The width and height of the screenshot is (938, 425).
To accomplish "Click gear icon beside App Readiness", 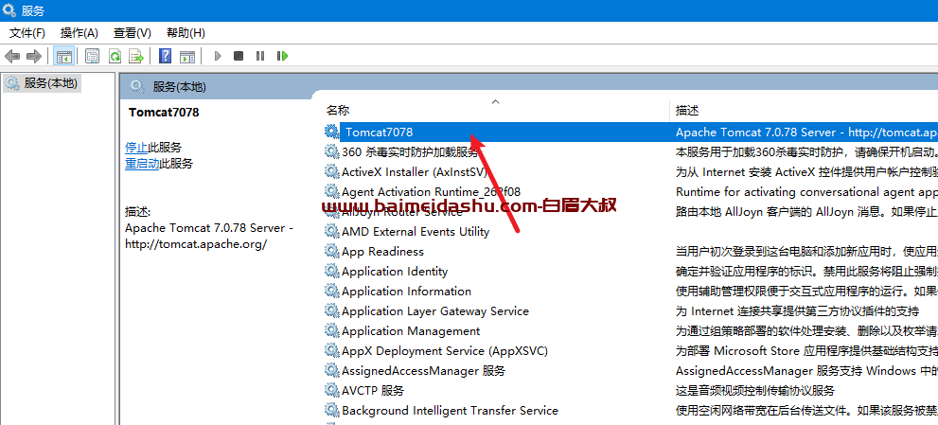I will coord(331,251).
